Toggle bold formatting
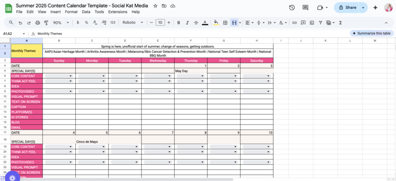This screenshot has height=181, width=396. (179, 23)
